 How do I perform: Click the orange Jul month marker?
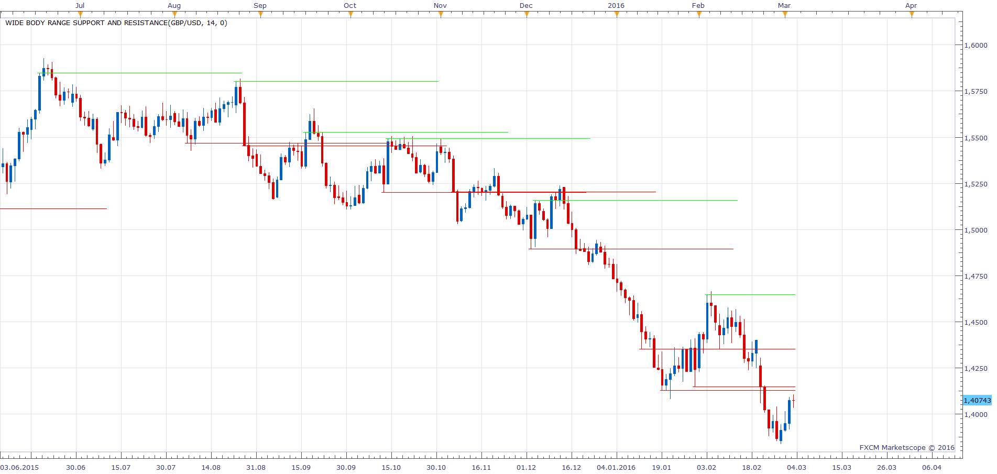tap(80, 15)
